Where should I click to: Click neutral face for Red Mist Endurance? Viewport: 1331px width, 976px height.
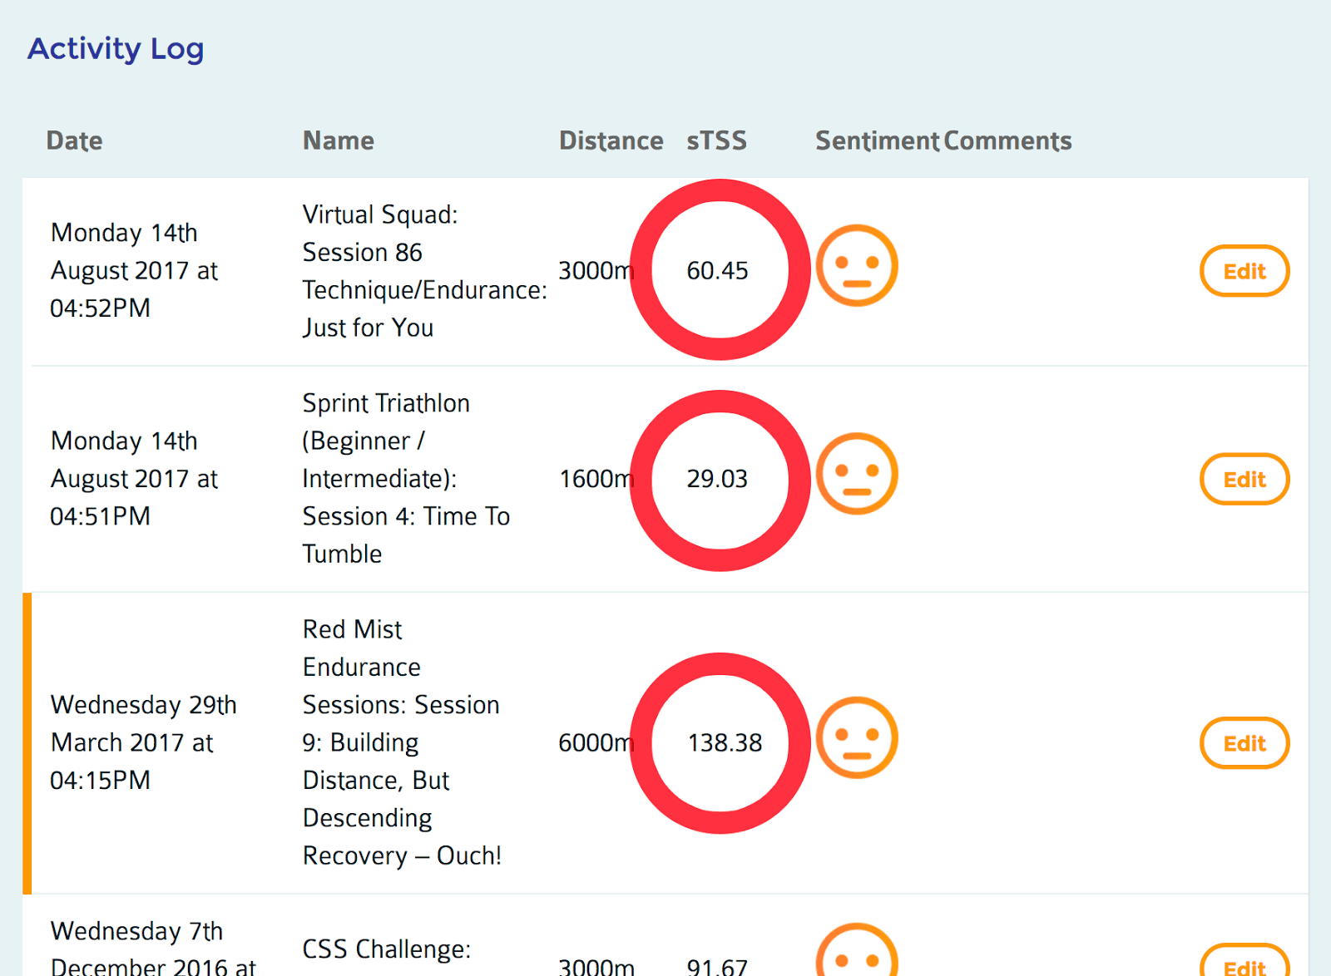[856, 737]
